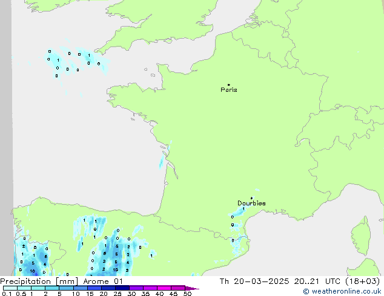Viewport: 384px width, 296px height.
Task: Click the Paris city label
Action: [229, 90]
